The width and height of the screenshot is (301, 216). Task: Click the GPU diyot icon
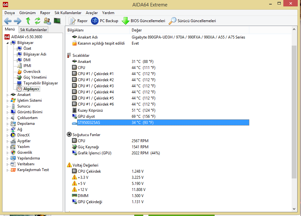[x=74, y=116]
